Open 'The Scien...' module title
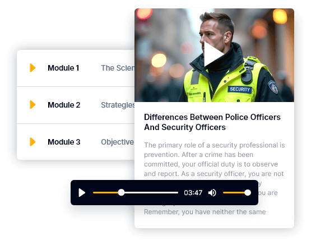The image size is (311, 245). click(118, 68)
